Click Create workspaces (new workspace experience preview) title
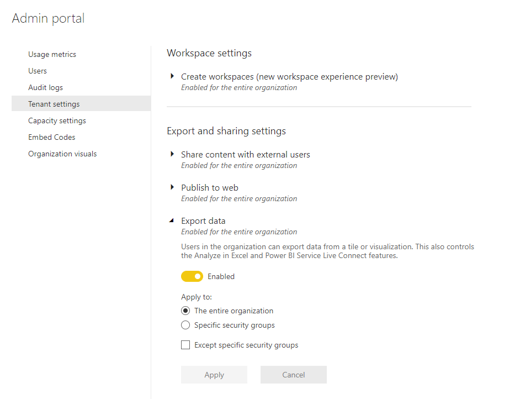Image resolution: width=520 pixels, height=399 pixels. (x=289, y=77)
